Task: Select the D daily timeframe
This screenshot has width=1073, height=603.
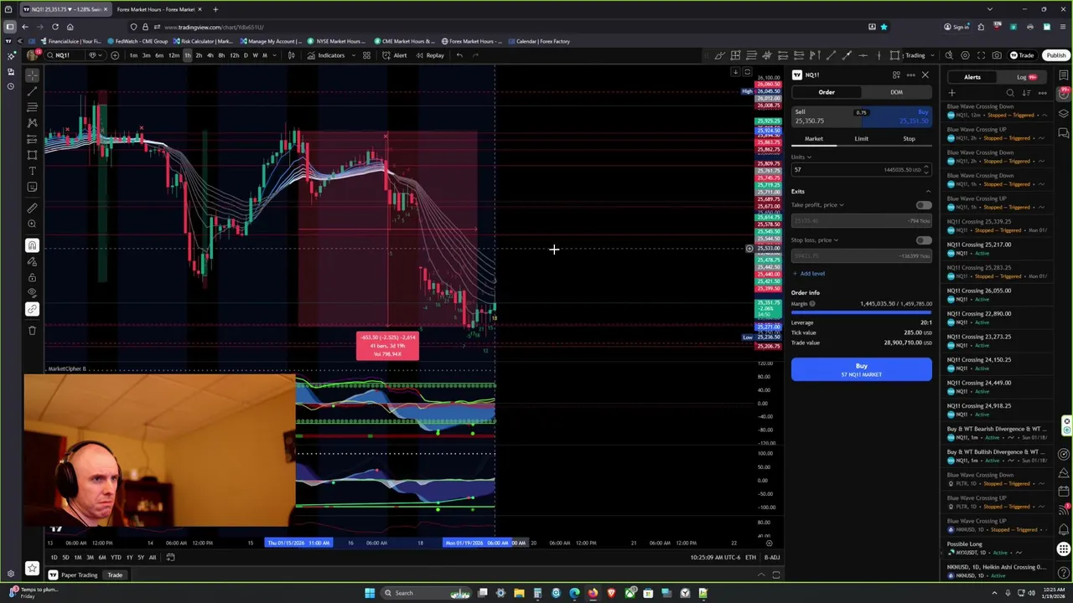Action: (246, 55)
